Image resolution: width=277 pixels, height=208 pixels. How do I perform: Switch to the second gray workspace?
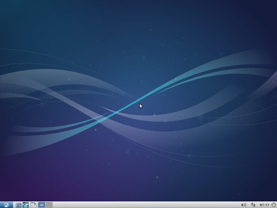tap(49, 205)
